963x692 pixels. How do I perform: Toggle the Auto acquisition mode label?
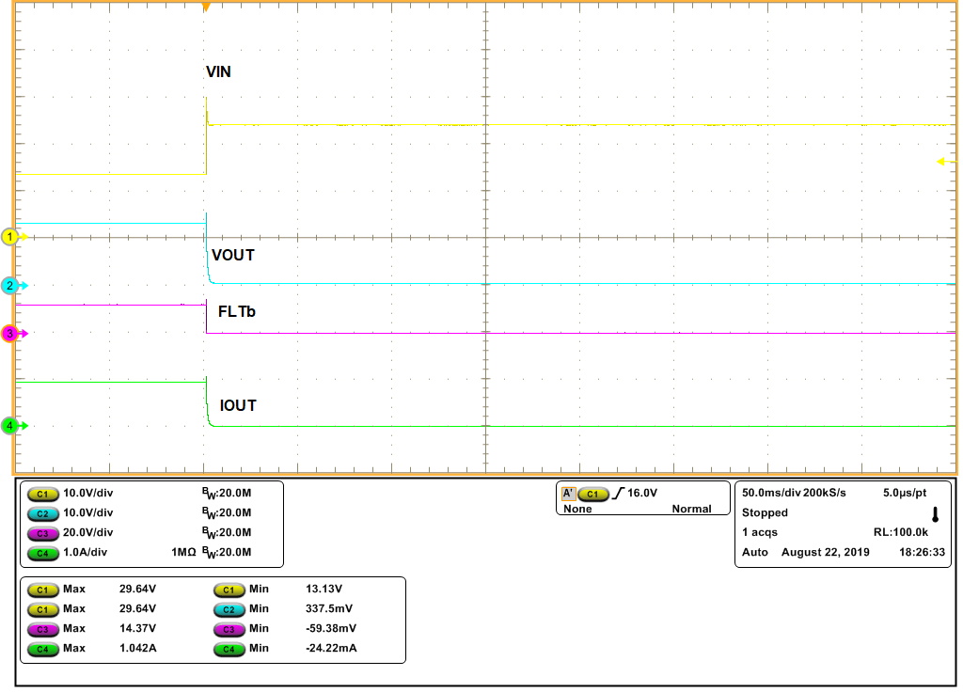(751, 552)
